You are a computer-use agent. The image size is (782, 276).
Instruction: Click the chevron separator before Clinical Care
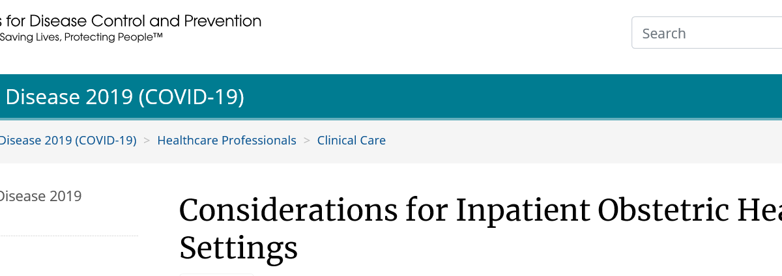[307, 141]
